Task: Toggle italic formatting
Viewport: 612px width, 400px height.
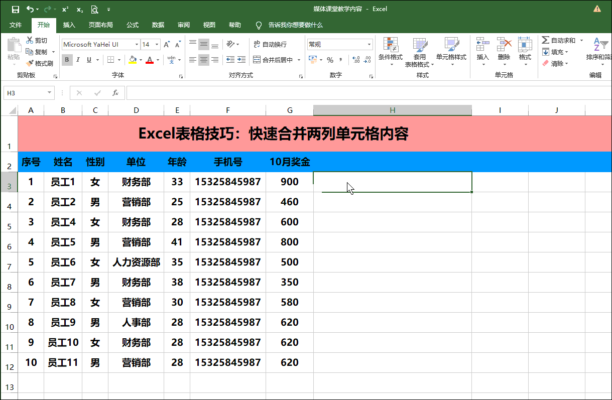Action: click(78, 60)
